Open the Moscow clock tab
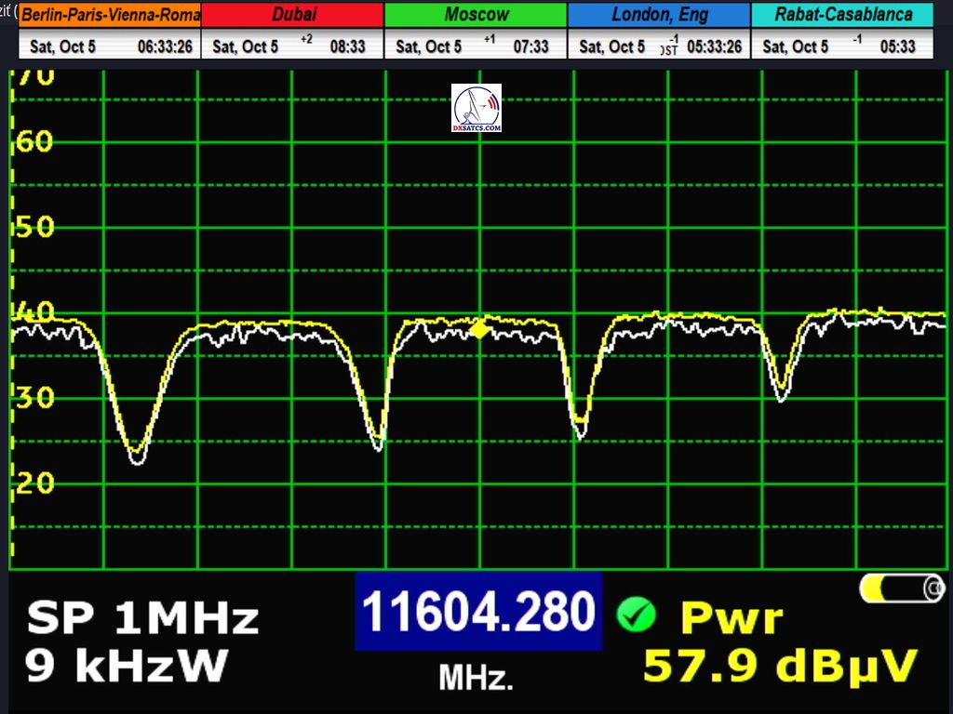Image resolution: width=953 pixels, height=714 pixels. [476, 15]
